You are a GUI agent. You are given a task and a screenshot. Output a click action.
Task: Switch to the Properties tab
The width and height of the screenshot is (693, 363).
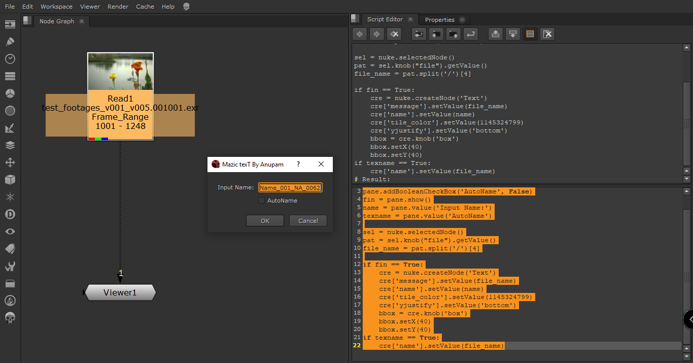tap(439, 20)
